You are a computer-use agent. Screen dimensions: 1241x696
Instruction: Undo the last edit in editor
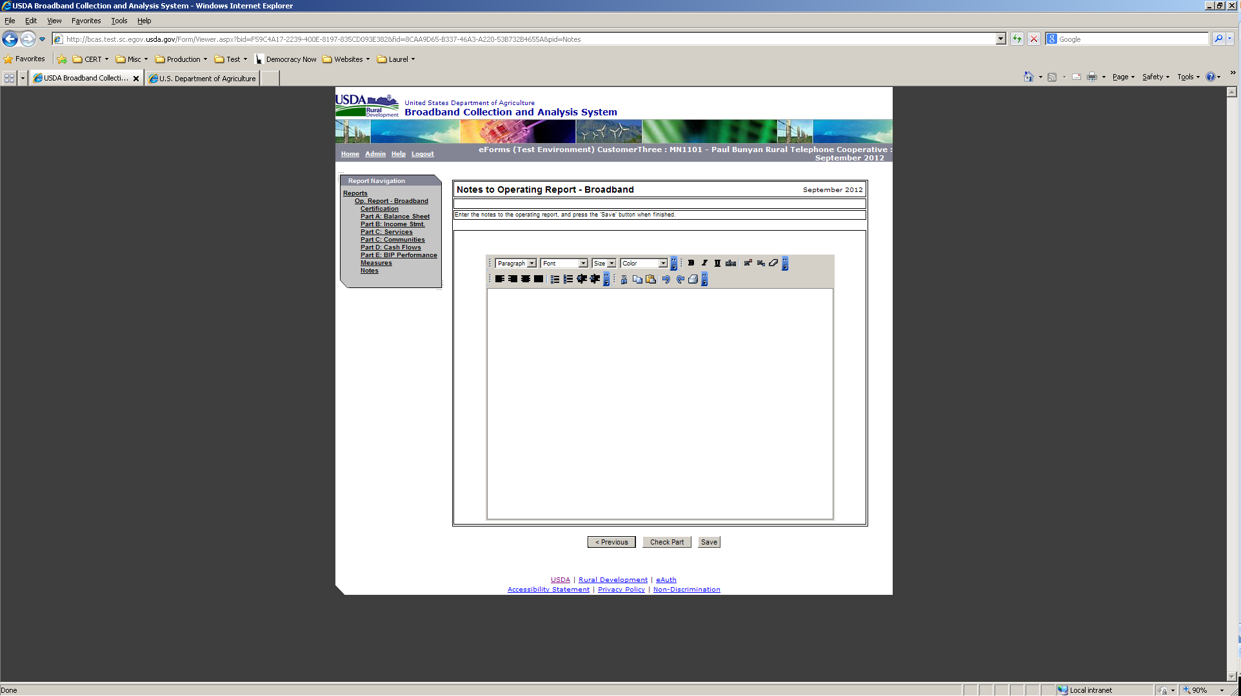click(x=666, y=279)
